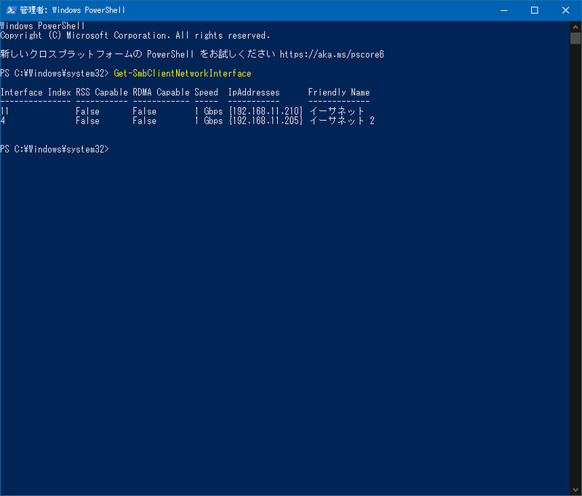
Task: Click the vertical scrollbar thumb
Action: click(x=575, y=39)
